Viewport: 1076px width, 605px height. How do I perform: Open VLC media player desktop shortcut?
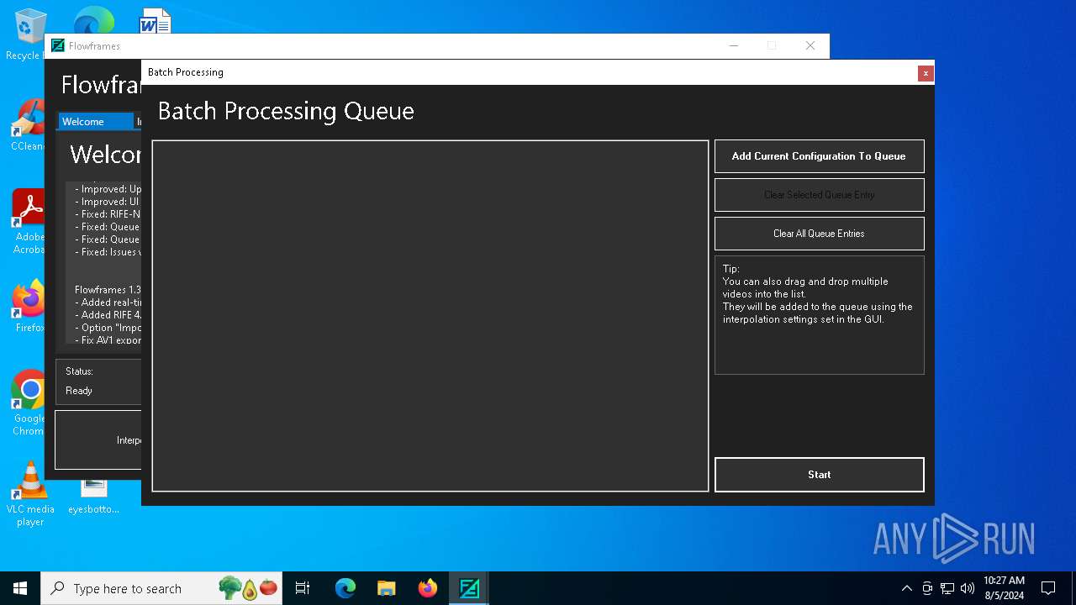point(30,494)
